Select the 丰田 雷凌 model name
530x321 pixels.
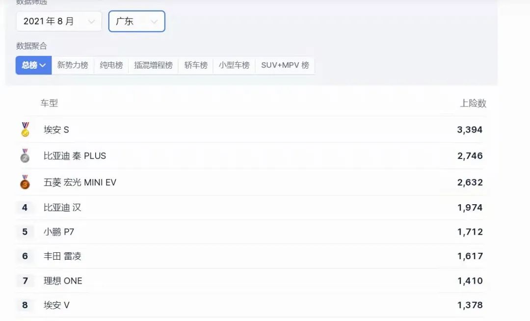click(x=62, y=256)
